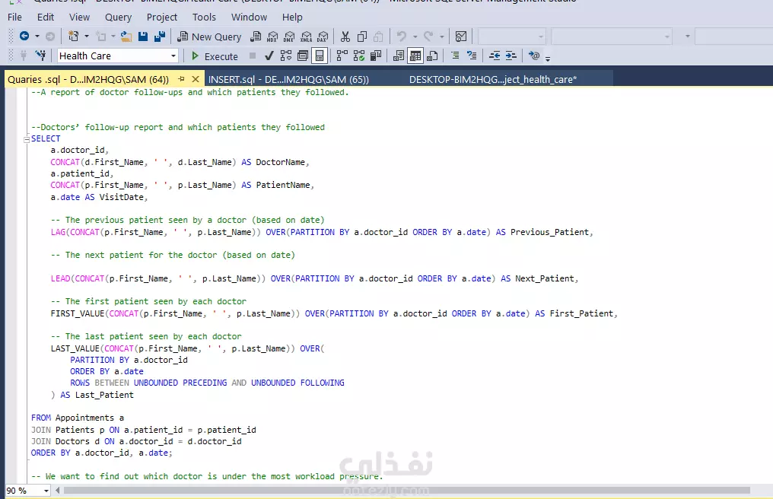Viewport: 773px width, 499px height.
Task: Open the SQL editor toolbar options arrow
Action: [x=548, y=58]
